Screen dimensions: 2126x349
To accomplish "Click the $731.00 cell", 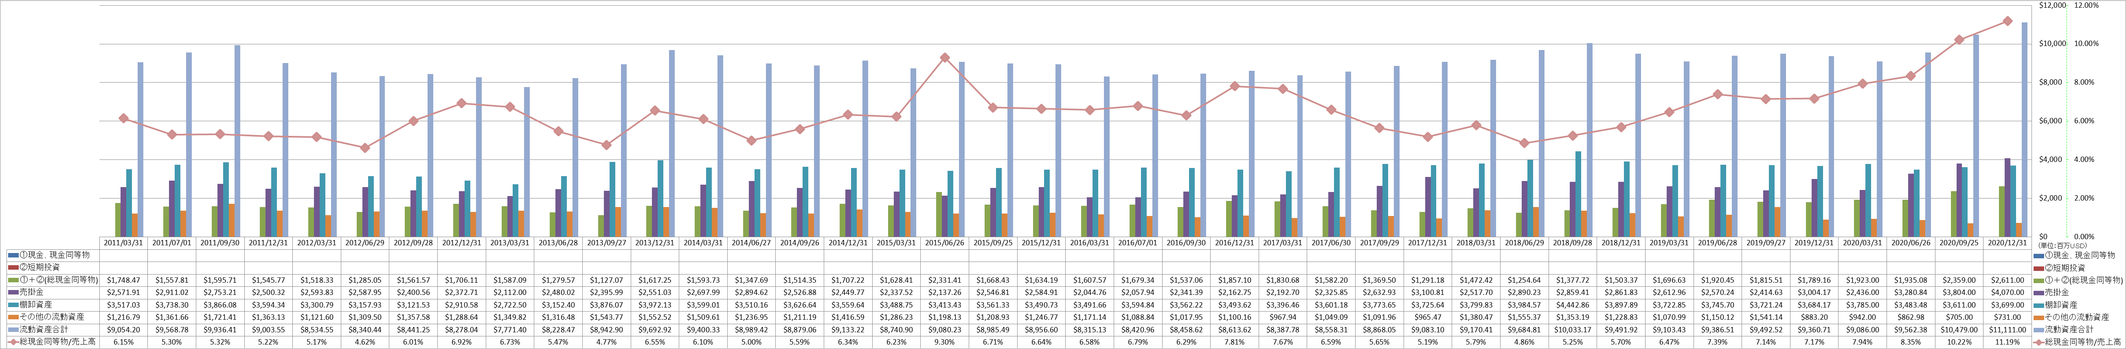I will (x=2008, y=317).
